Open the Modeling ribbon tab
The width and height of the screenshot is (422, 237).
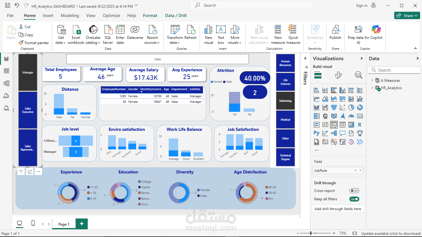pos(70,15)
